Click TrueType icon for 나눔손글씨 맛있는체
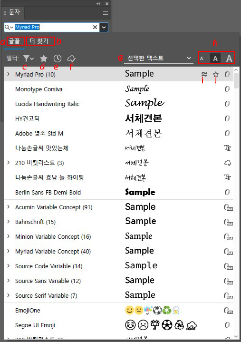This screenshot has height=342, width=241. (x=228, y=148)
